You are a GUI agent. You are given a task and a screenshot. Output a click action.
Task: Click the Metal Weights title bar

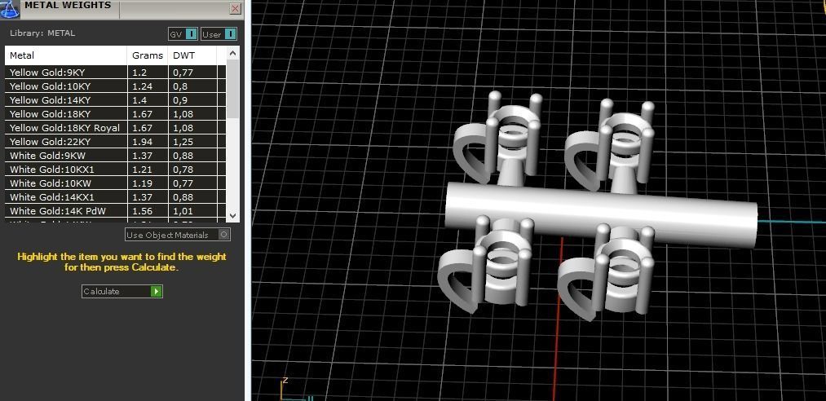122,8
